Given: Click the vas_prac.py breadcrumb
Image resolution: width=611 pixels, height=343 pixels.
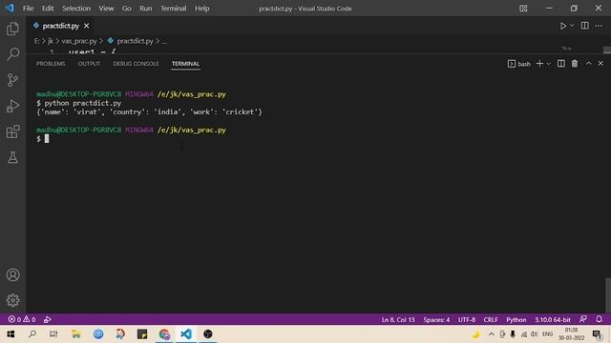Looking at the screenshot, I should (x=79, y=41).
